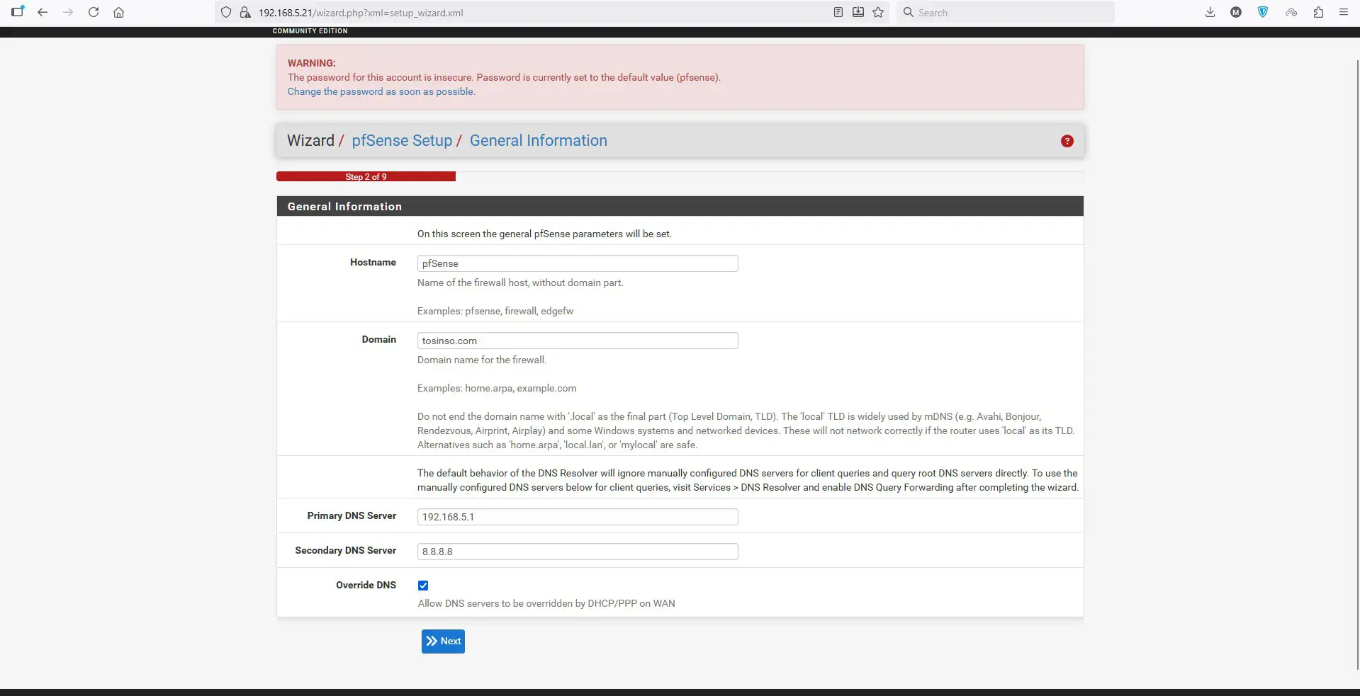The height and width of the screenshot is (696, 1360).
Task: Open the extensions puzzle menu
Action: (1318, 12)
